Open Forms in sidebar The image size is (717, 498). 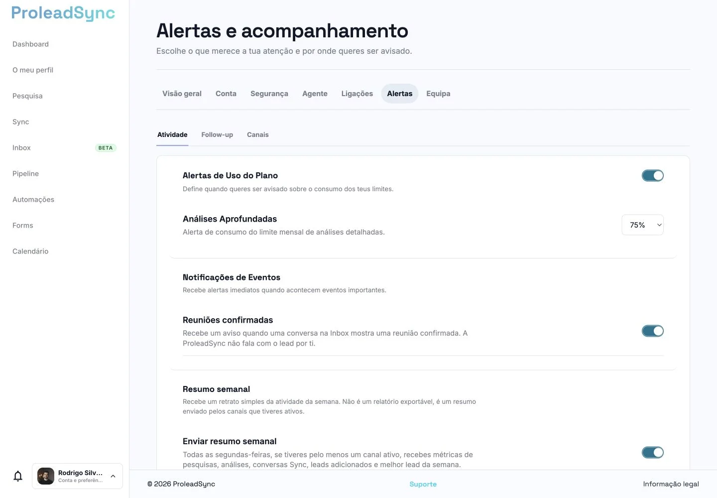click(23, 226)
